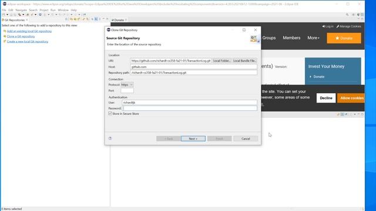The image size is (376, 211).
Task: Click the Eclipse toolbar search magnifier icon
Action: click(x=347, y=15)
